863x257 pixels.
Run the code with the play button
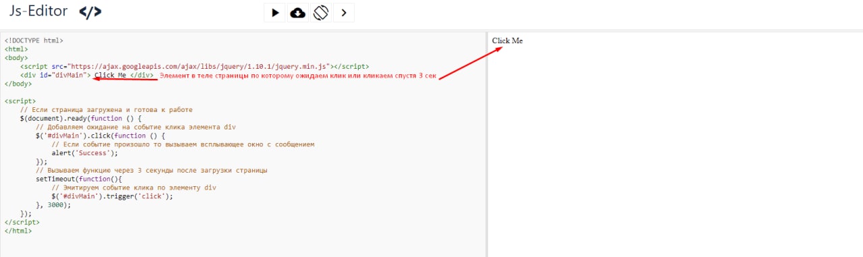[x=275, y=12]
